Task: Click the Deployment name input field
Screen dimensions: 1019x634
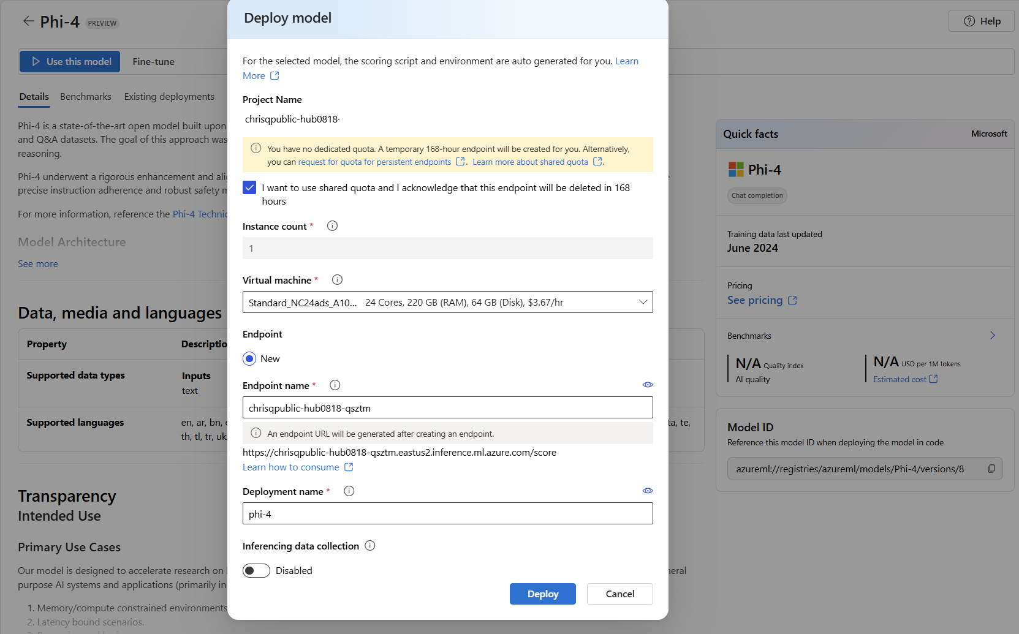Action: coord(448,513)
